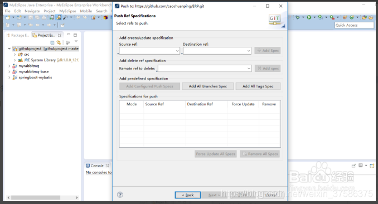Click the Project Explorer horizontal scrollbar left arrow
Screen dimensions: 378x204
(x=9, y=197)
